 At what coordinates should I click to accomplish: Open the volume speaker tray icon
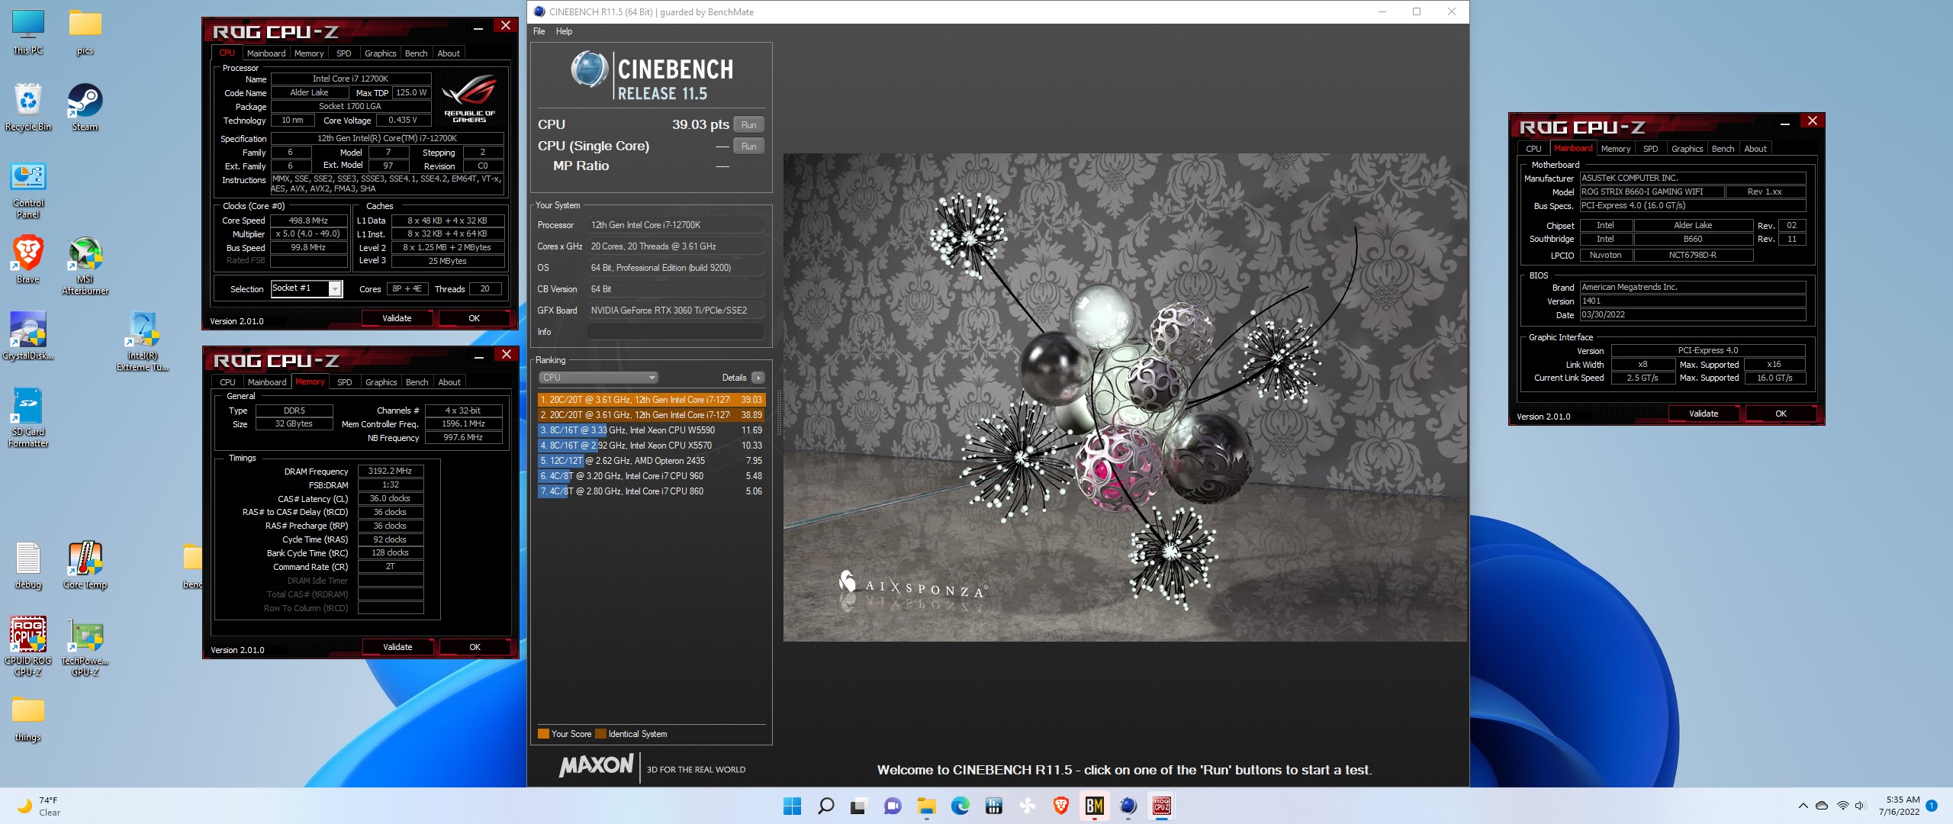click(1860, 806)
